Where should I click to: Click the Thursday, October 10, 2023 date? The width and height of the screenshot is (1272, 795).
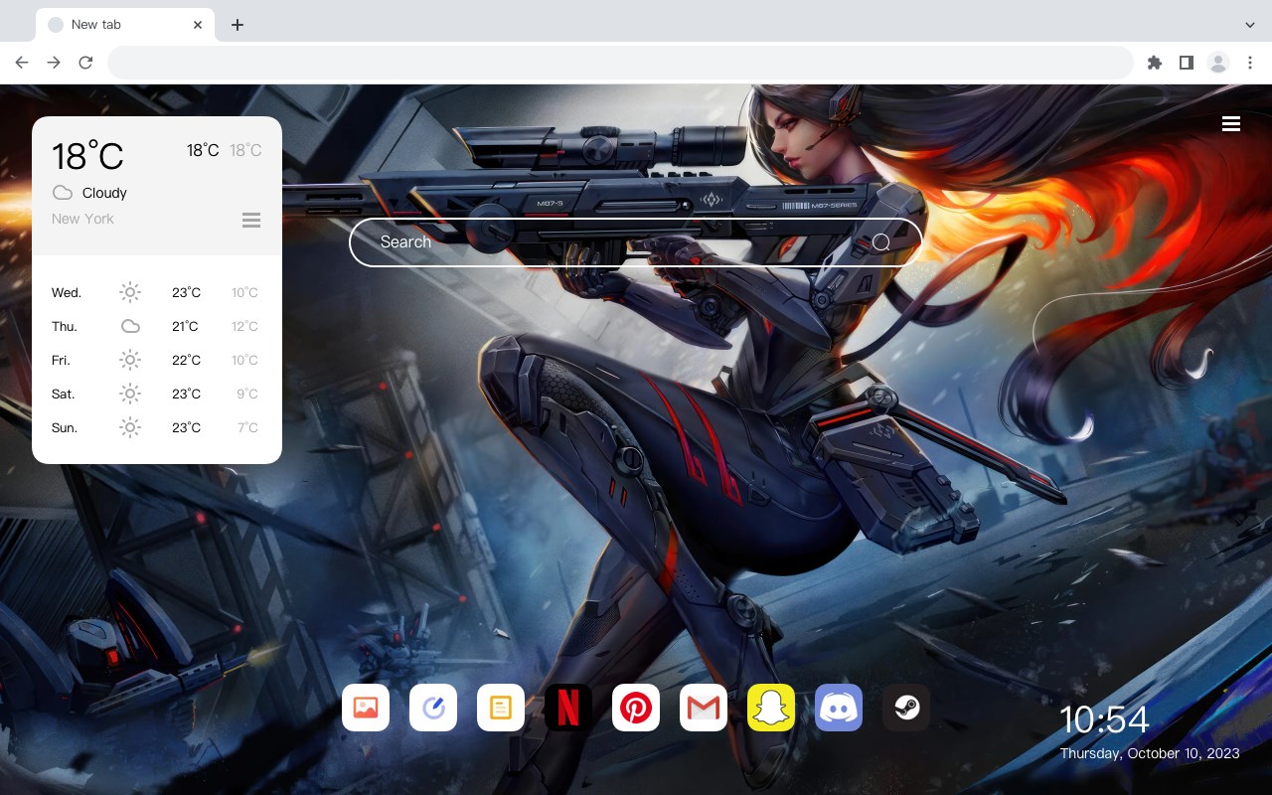[1150, 753]
